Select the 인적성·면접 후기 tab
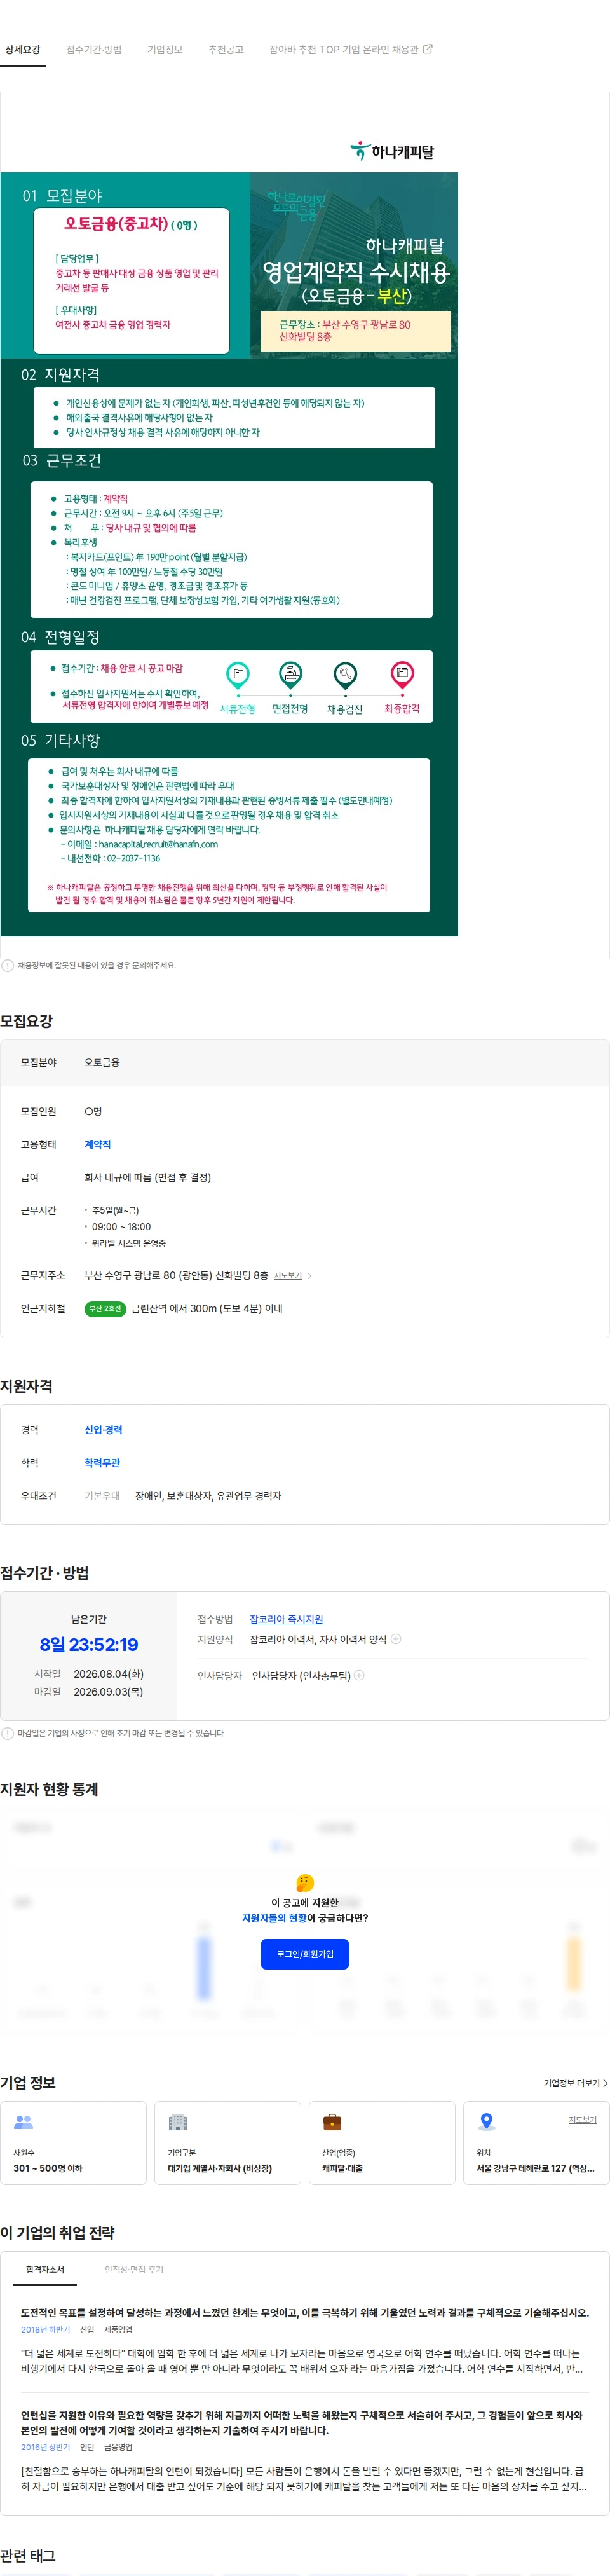610x2576 pixels. pos(134,2269)
